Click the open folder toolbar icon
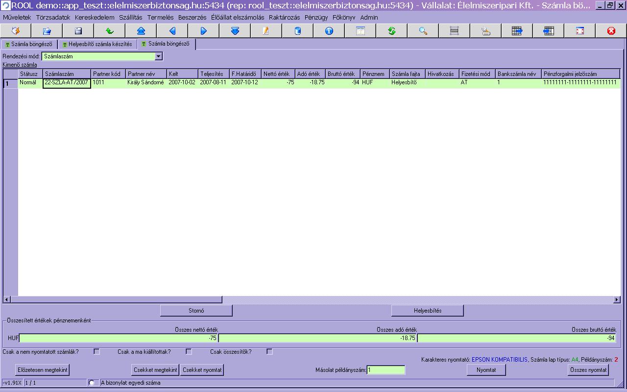Image resolution: width=627 pixels, height=392 pixels. point(47,31)
